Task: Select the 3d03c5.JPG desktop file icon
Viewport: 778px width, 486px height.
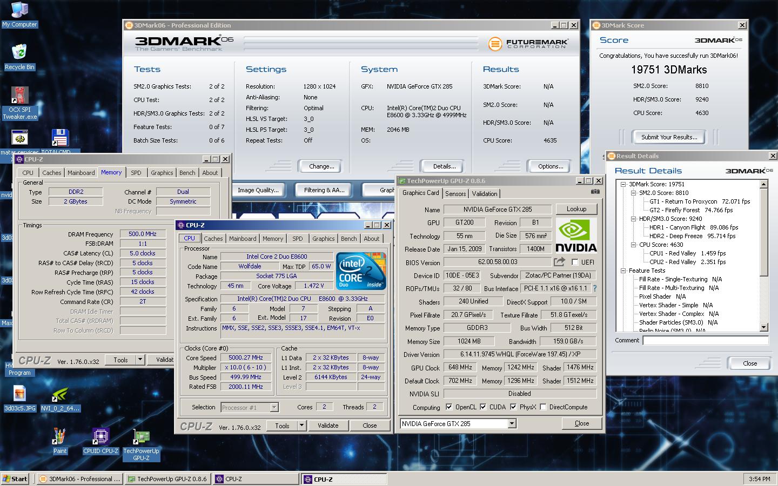Action: [x=19, y=399]
